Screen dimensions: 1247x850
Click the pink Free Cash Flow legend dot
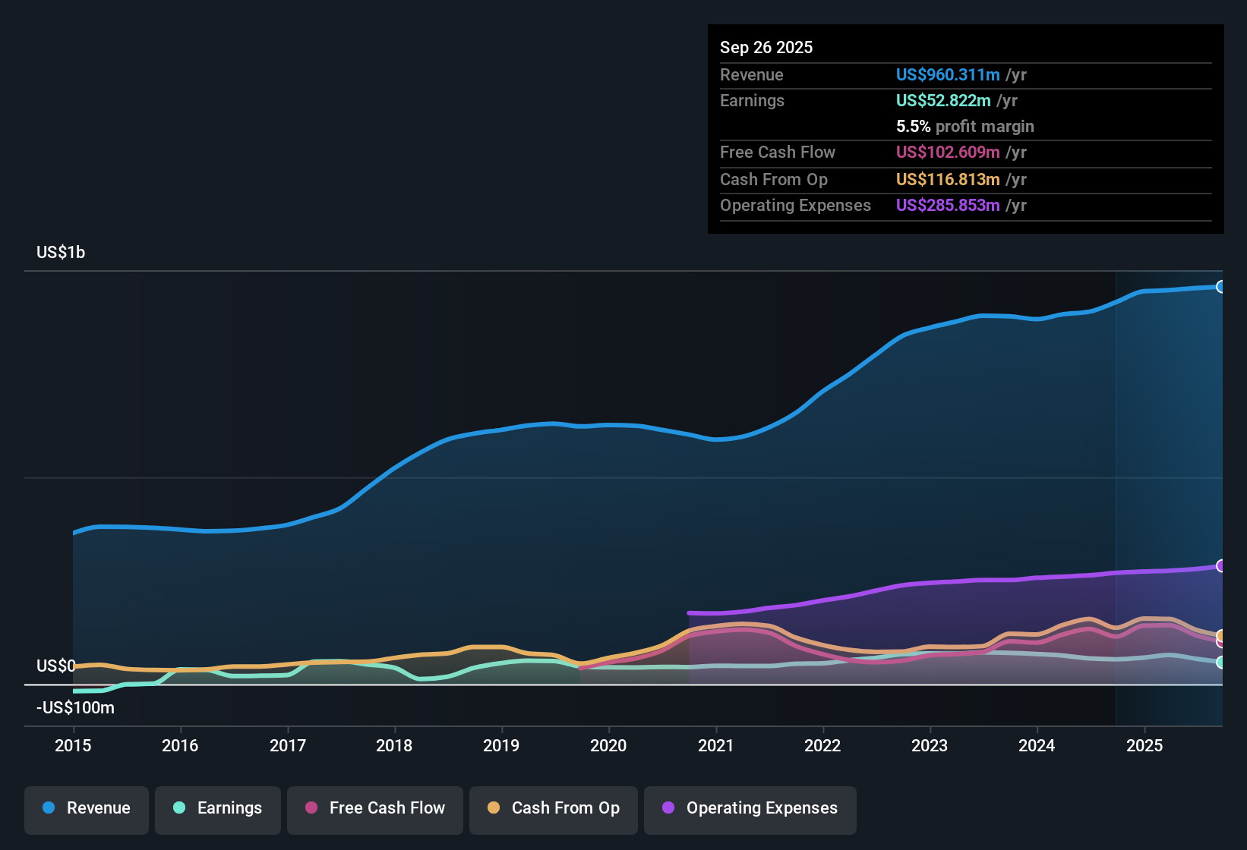(x=311, y=807)
